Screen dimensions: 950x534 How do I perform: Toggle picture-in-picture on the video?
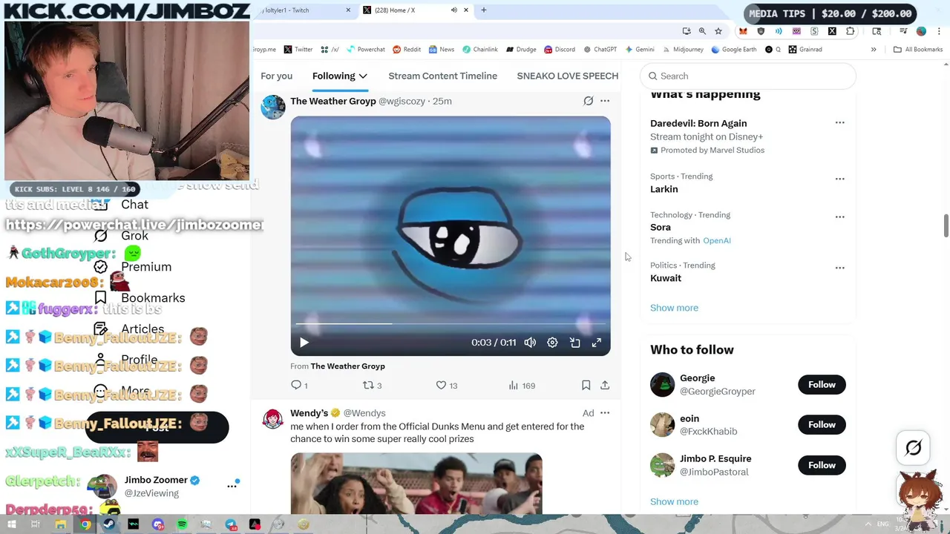pyautogui.click(x=574, y=343)
